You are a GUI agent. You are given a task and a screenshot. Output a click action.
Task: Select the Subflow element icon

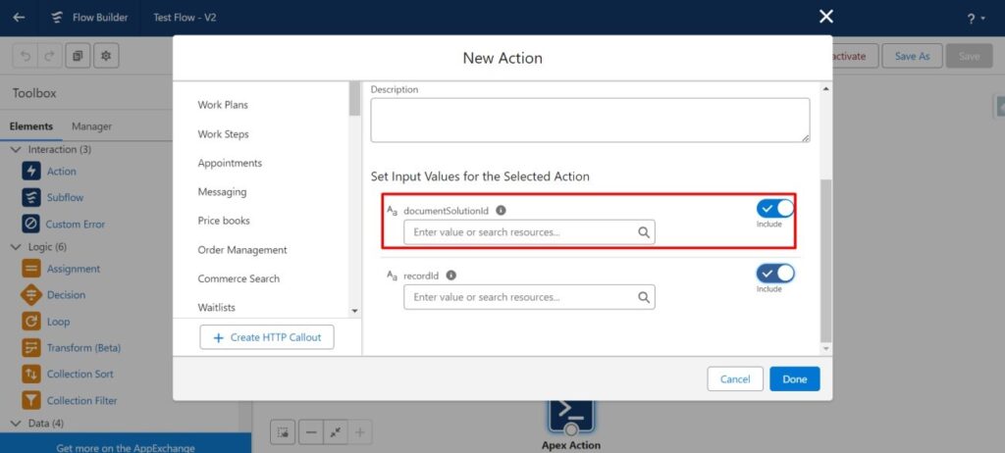pos(30,197)
